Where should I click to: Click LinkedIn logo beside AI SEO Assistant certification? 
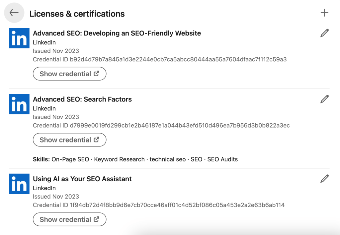click(19, 184)
